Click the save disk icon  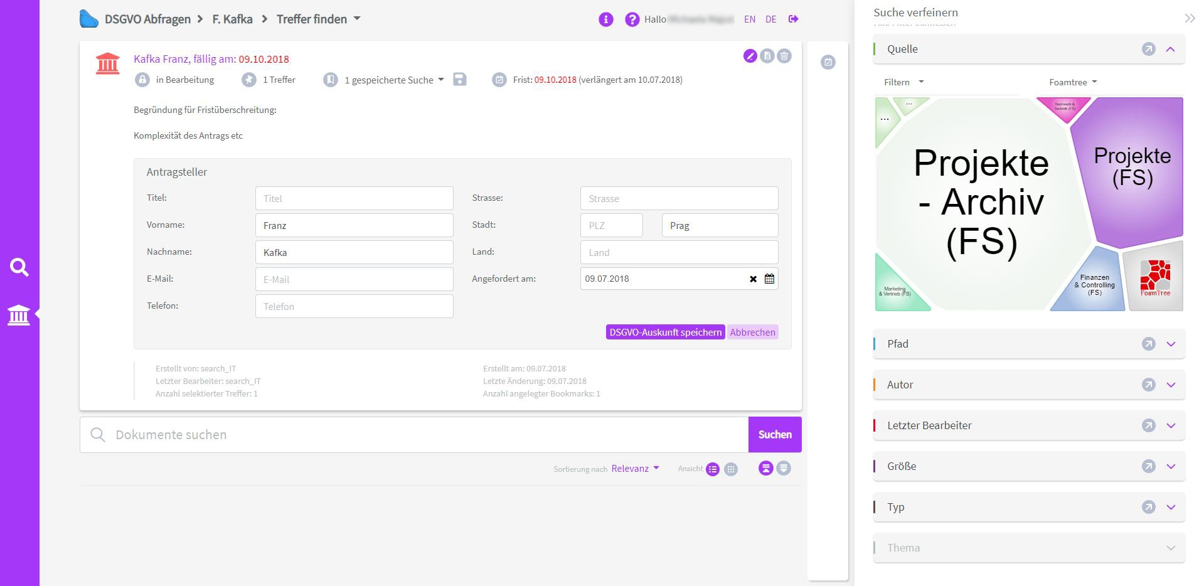(x=460, y=80)
